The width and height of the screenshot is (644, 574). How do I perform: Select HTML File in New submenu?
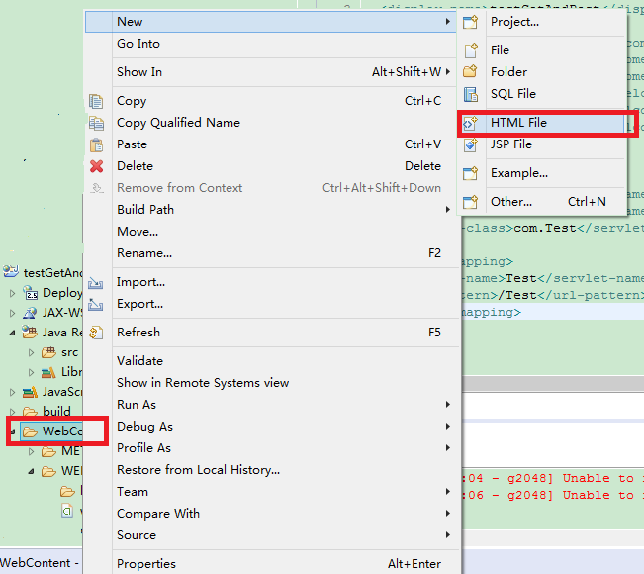point(542,123)
